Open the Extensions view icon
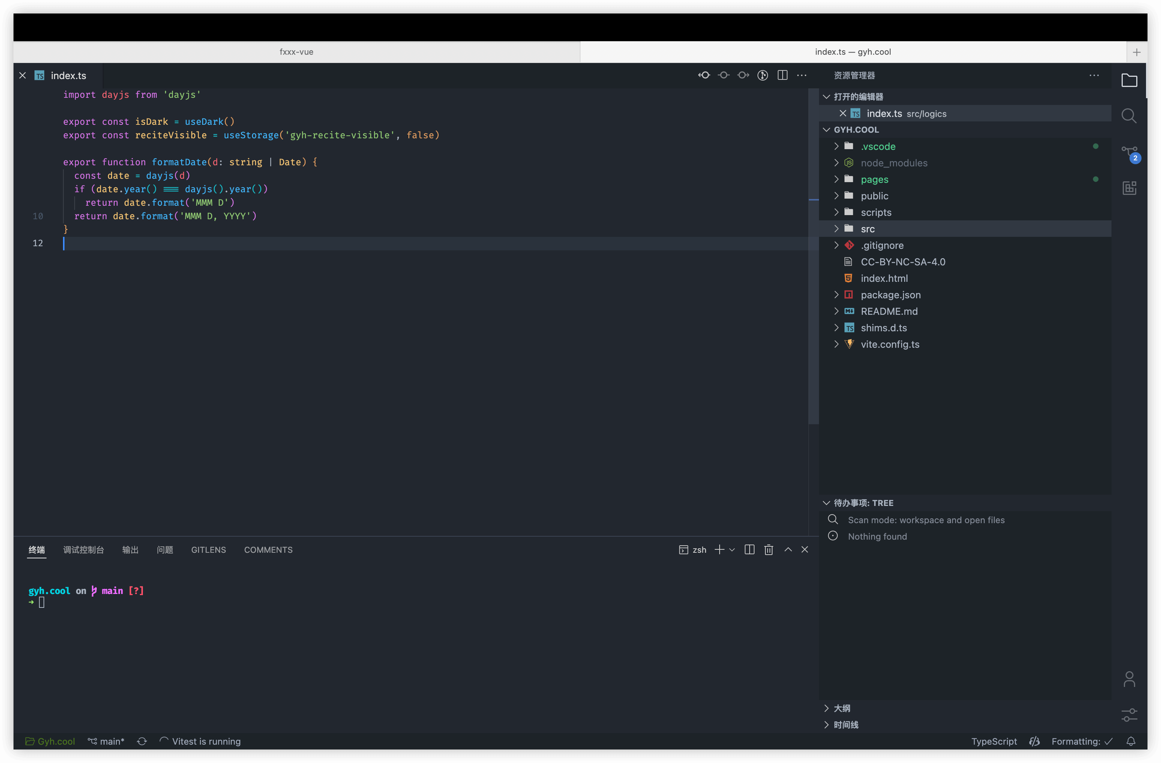 tap(1129, 188)
